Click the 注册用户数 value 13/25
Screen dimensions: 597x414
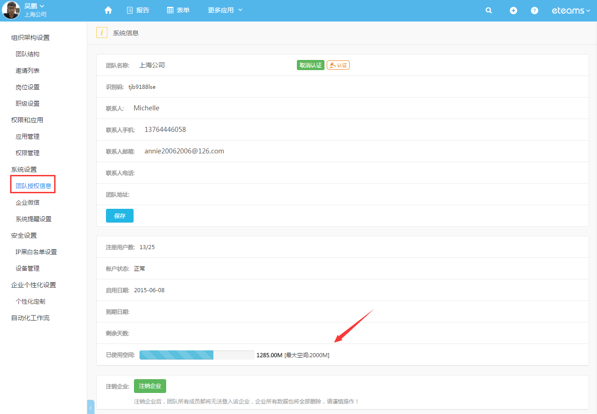click(147, 247)
